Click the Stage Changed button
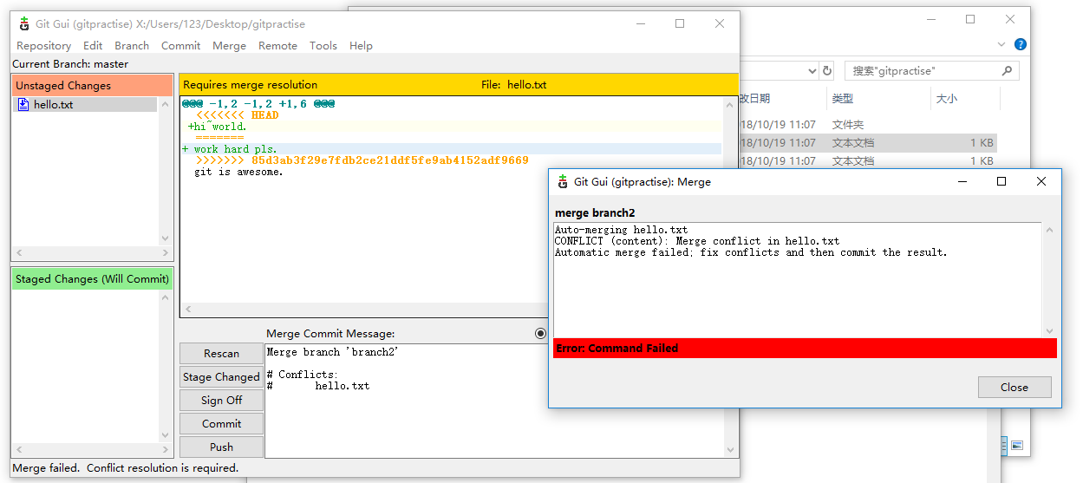The height and width of the screenshot is (483, 1083). pyautogui.click(x=221, y=376)
